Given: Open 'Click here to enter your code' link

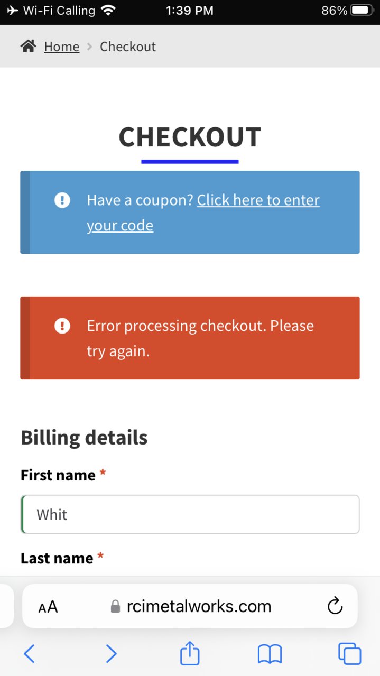Looking at the screenshot, I should tap(203, 212).
